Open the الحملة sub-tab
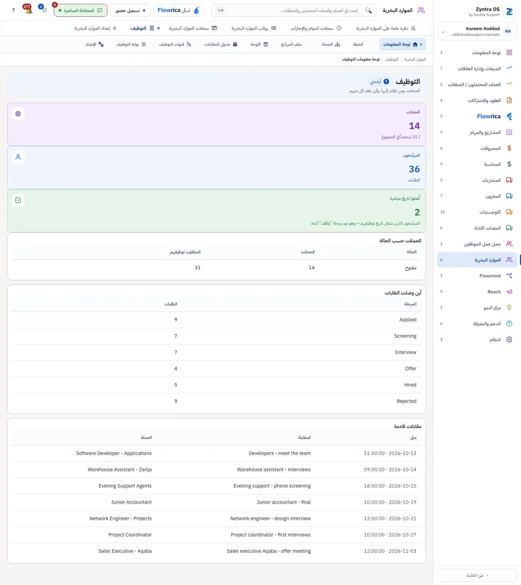Viewport: 521px width, 585px height. pyautogui.click(x=331, y=44)
